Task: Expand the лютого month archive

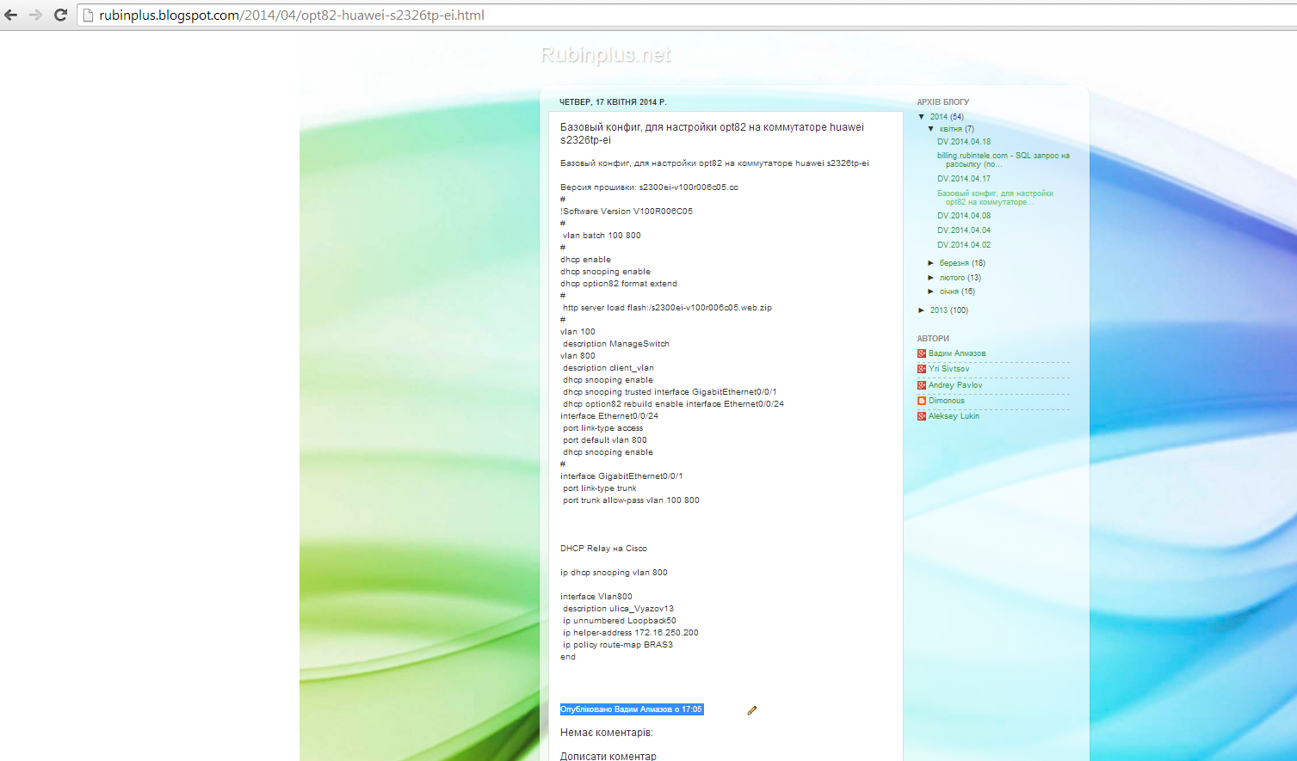Action: [x=931, y=278]
